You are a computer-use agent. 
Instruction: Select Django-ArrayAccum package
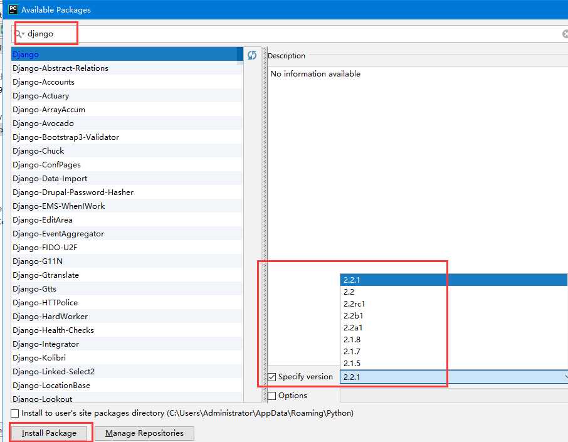(x=127, y=110)
